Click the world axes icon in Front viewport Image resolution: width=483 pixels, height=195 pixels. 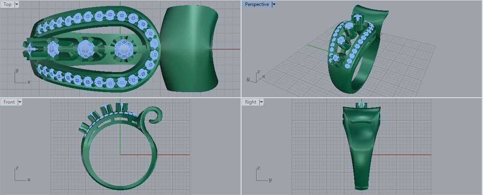pos(21,174)
